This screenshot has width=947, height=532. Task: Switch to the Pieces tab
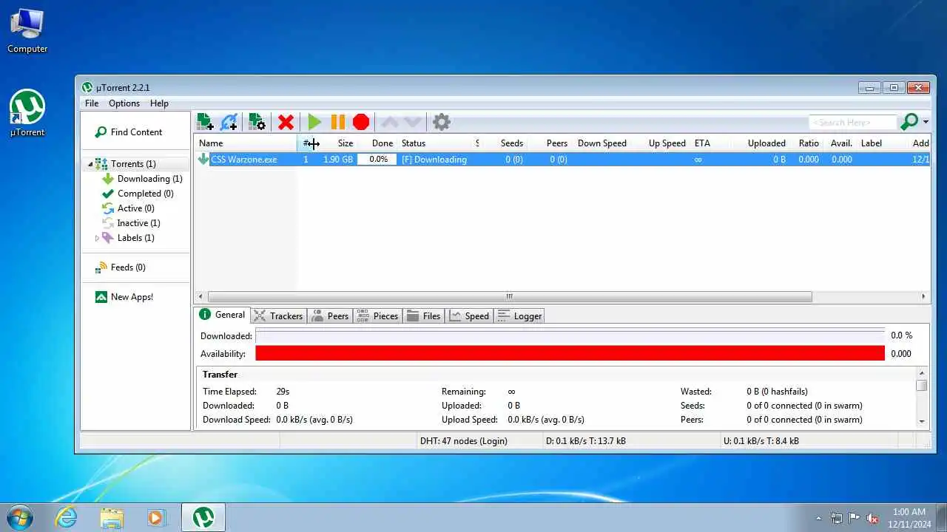click(x=377, y=316)
